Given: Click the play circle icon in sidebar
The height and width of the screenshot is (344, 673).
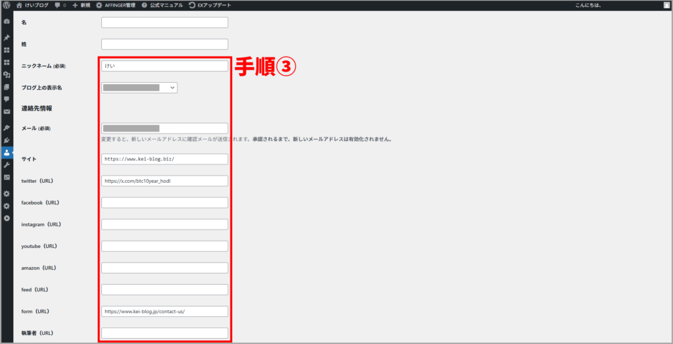Looking at the screenshot, I should coord(7,218).
